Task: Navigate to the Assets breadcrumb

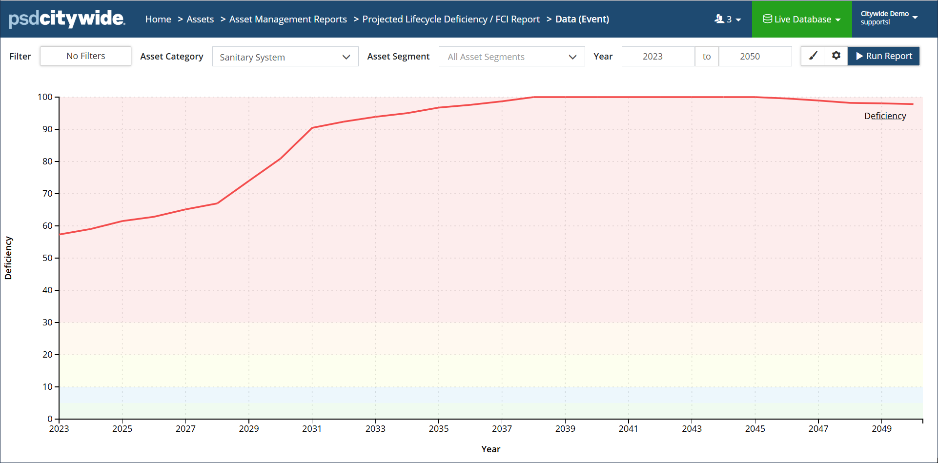Action: click(x=200, y=19)
